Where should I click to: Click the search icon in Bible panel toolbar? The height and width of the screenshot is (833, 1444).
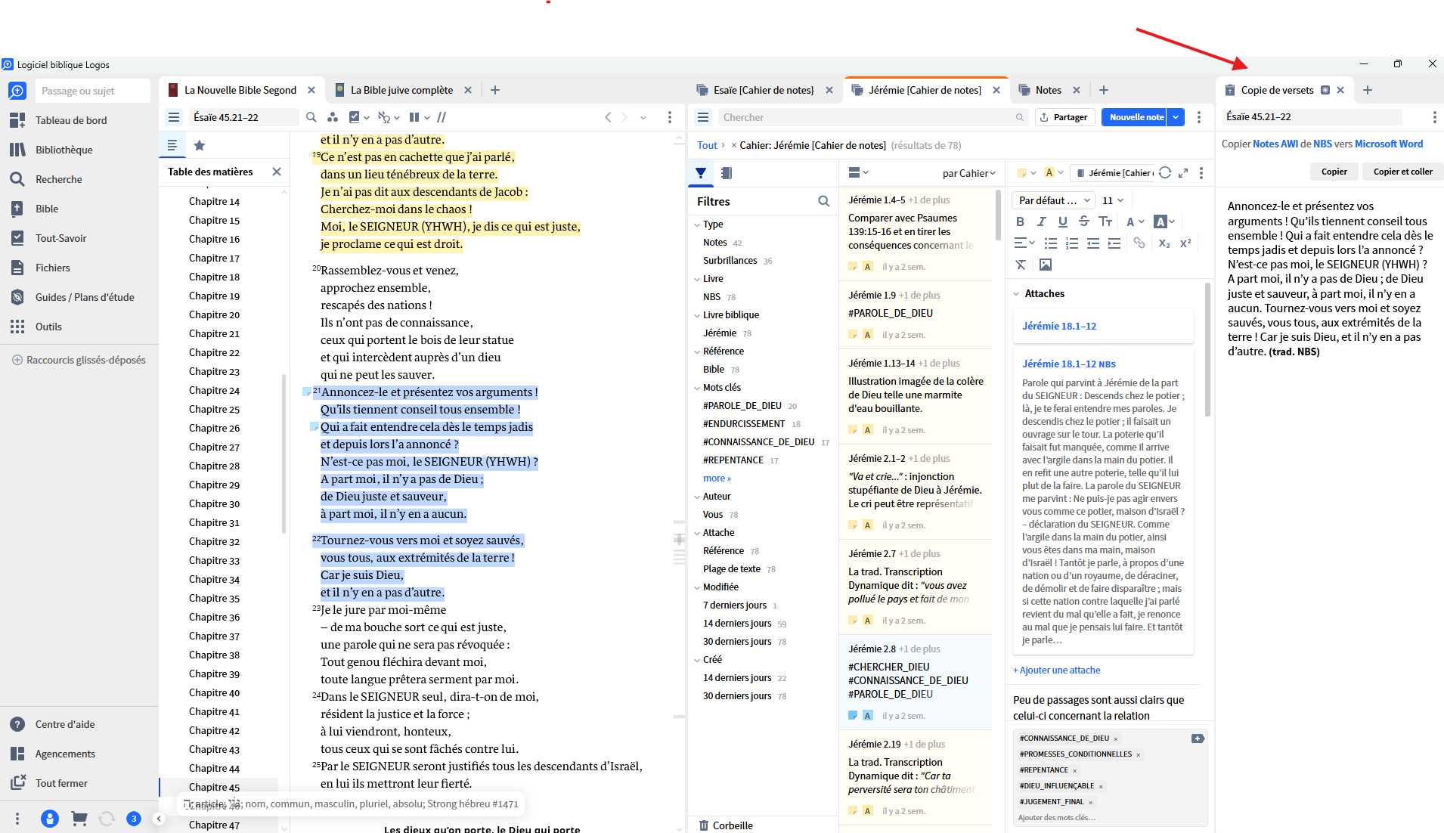(x=311, y=117)
